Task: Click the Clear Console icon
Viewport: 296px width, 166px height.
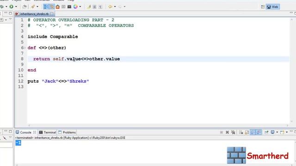Action: [x=241, y=132]
